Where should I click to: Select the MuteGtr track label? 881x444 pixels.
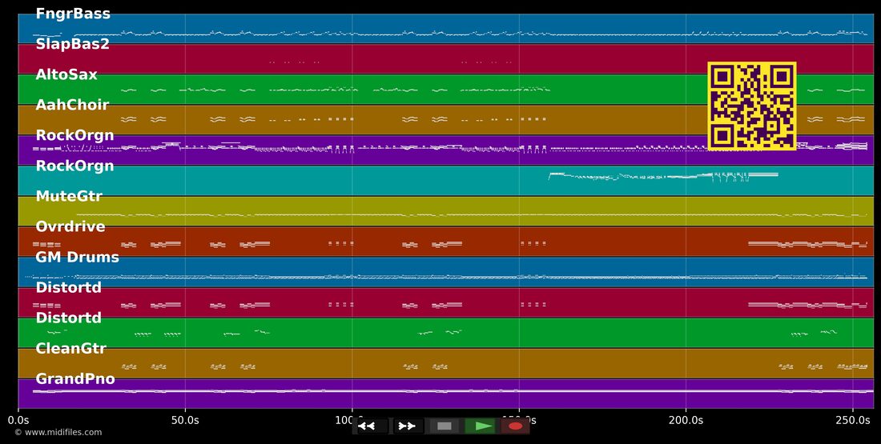69,197
